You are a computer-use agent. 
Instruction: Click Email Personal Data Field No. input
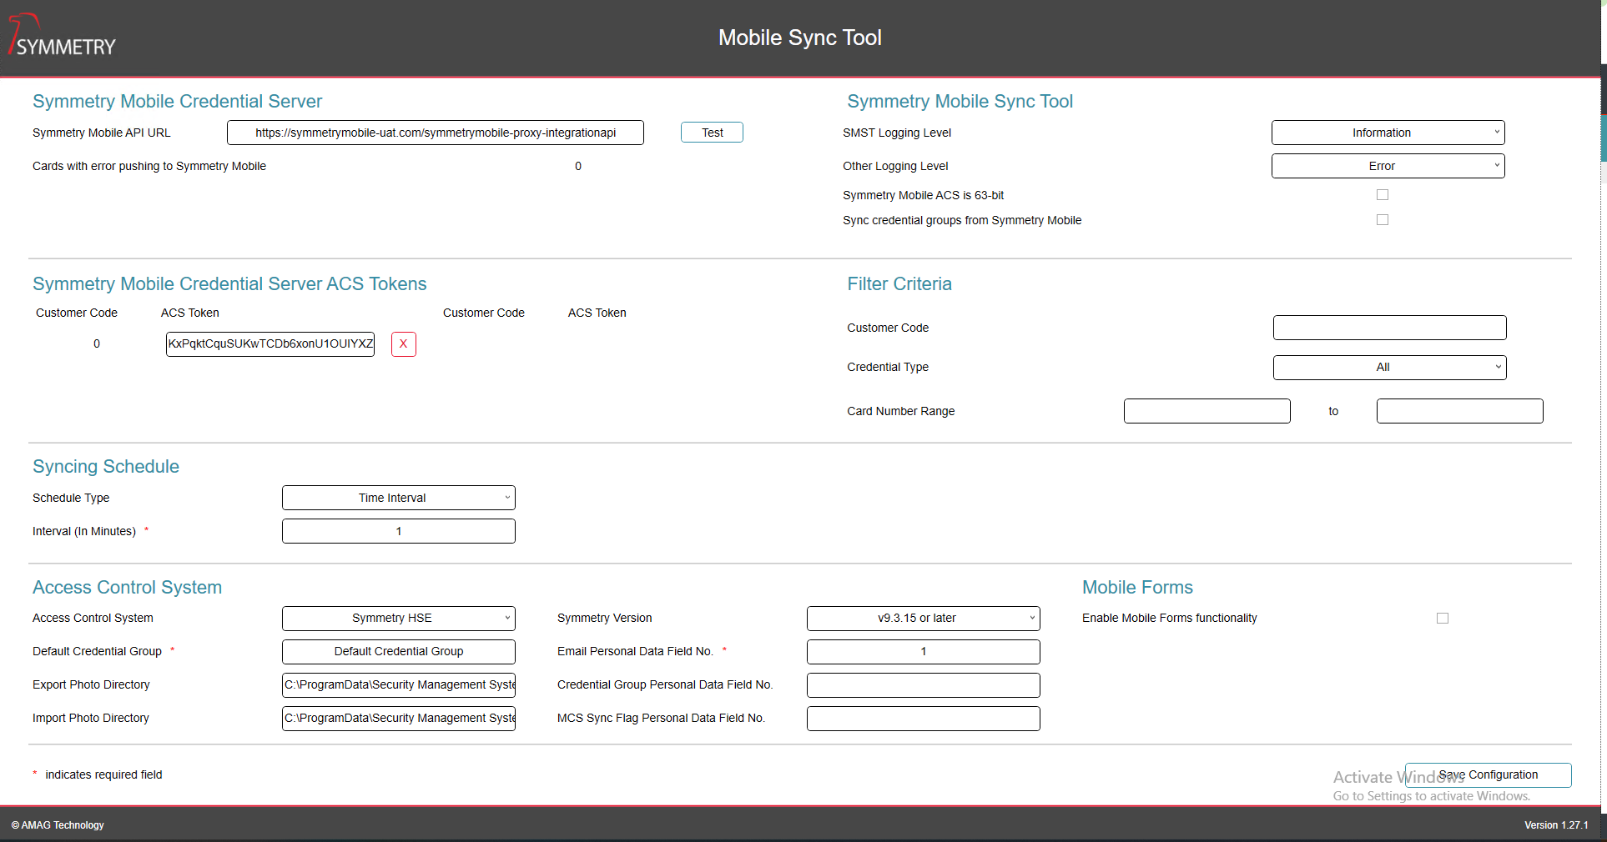[x=924, y=652]
